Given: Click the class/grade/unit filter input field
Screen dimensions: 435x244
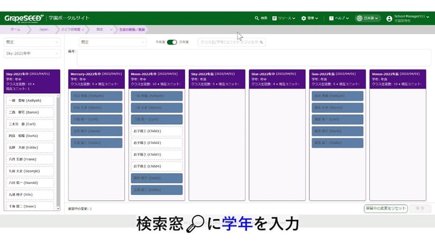Looking at the screenshot, I should [231, 42].
